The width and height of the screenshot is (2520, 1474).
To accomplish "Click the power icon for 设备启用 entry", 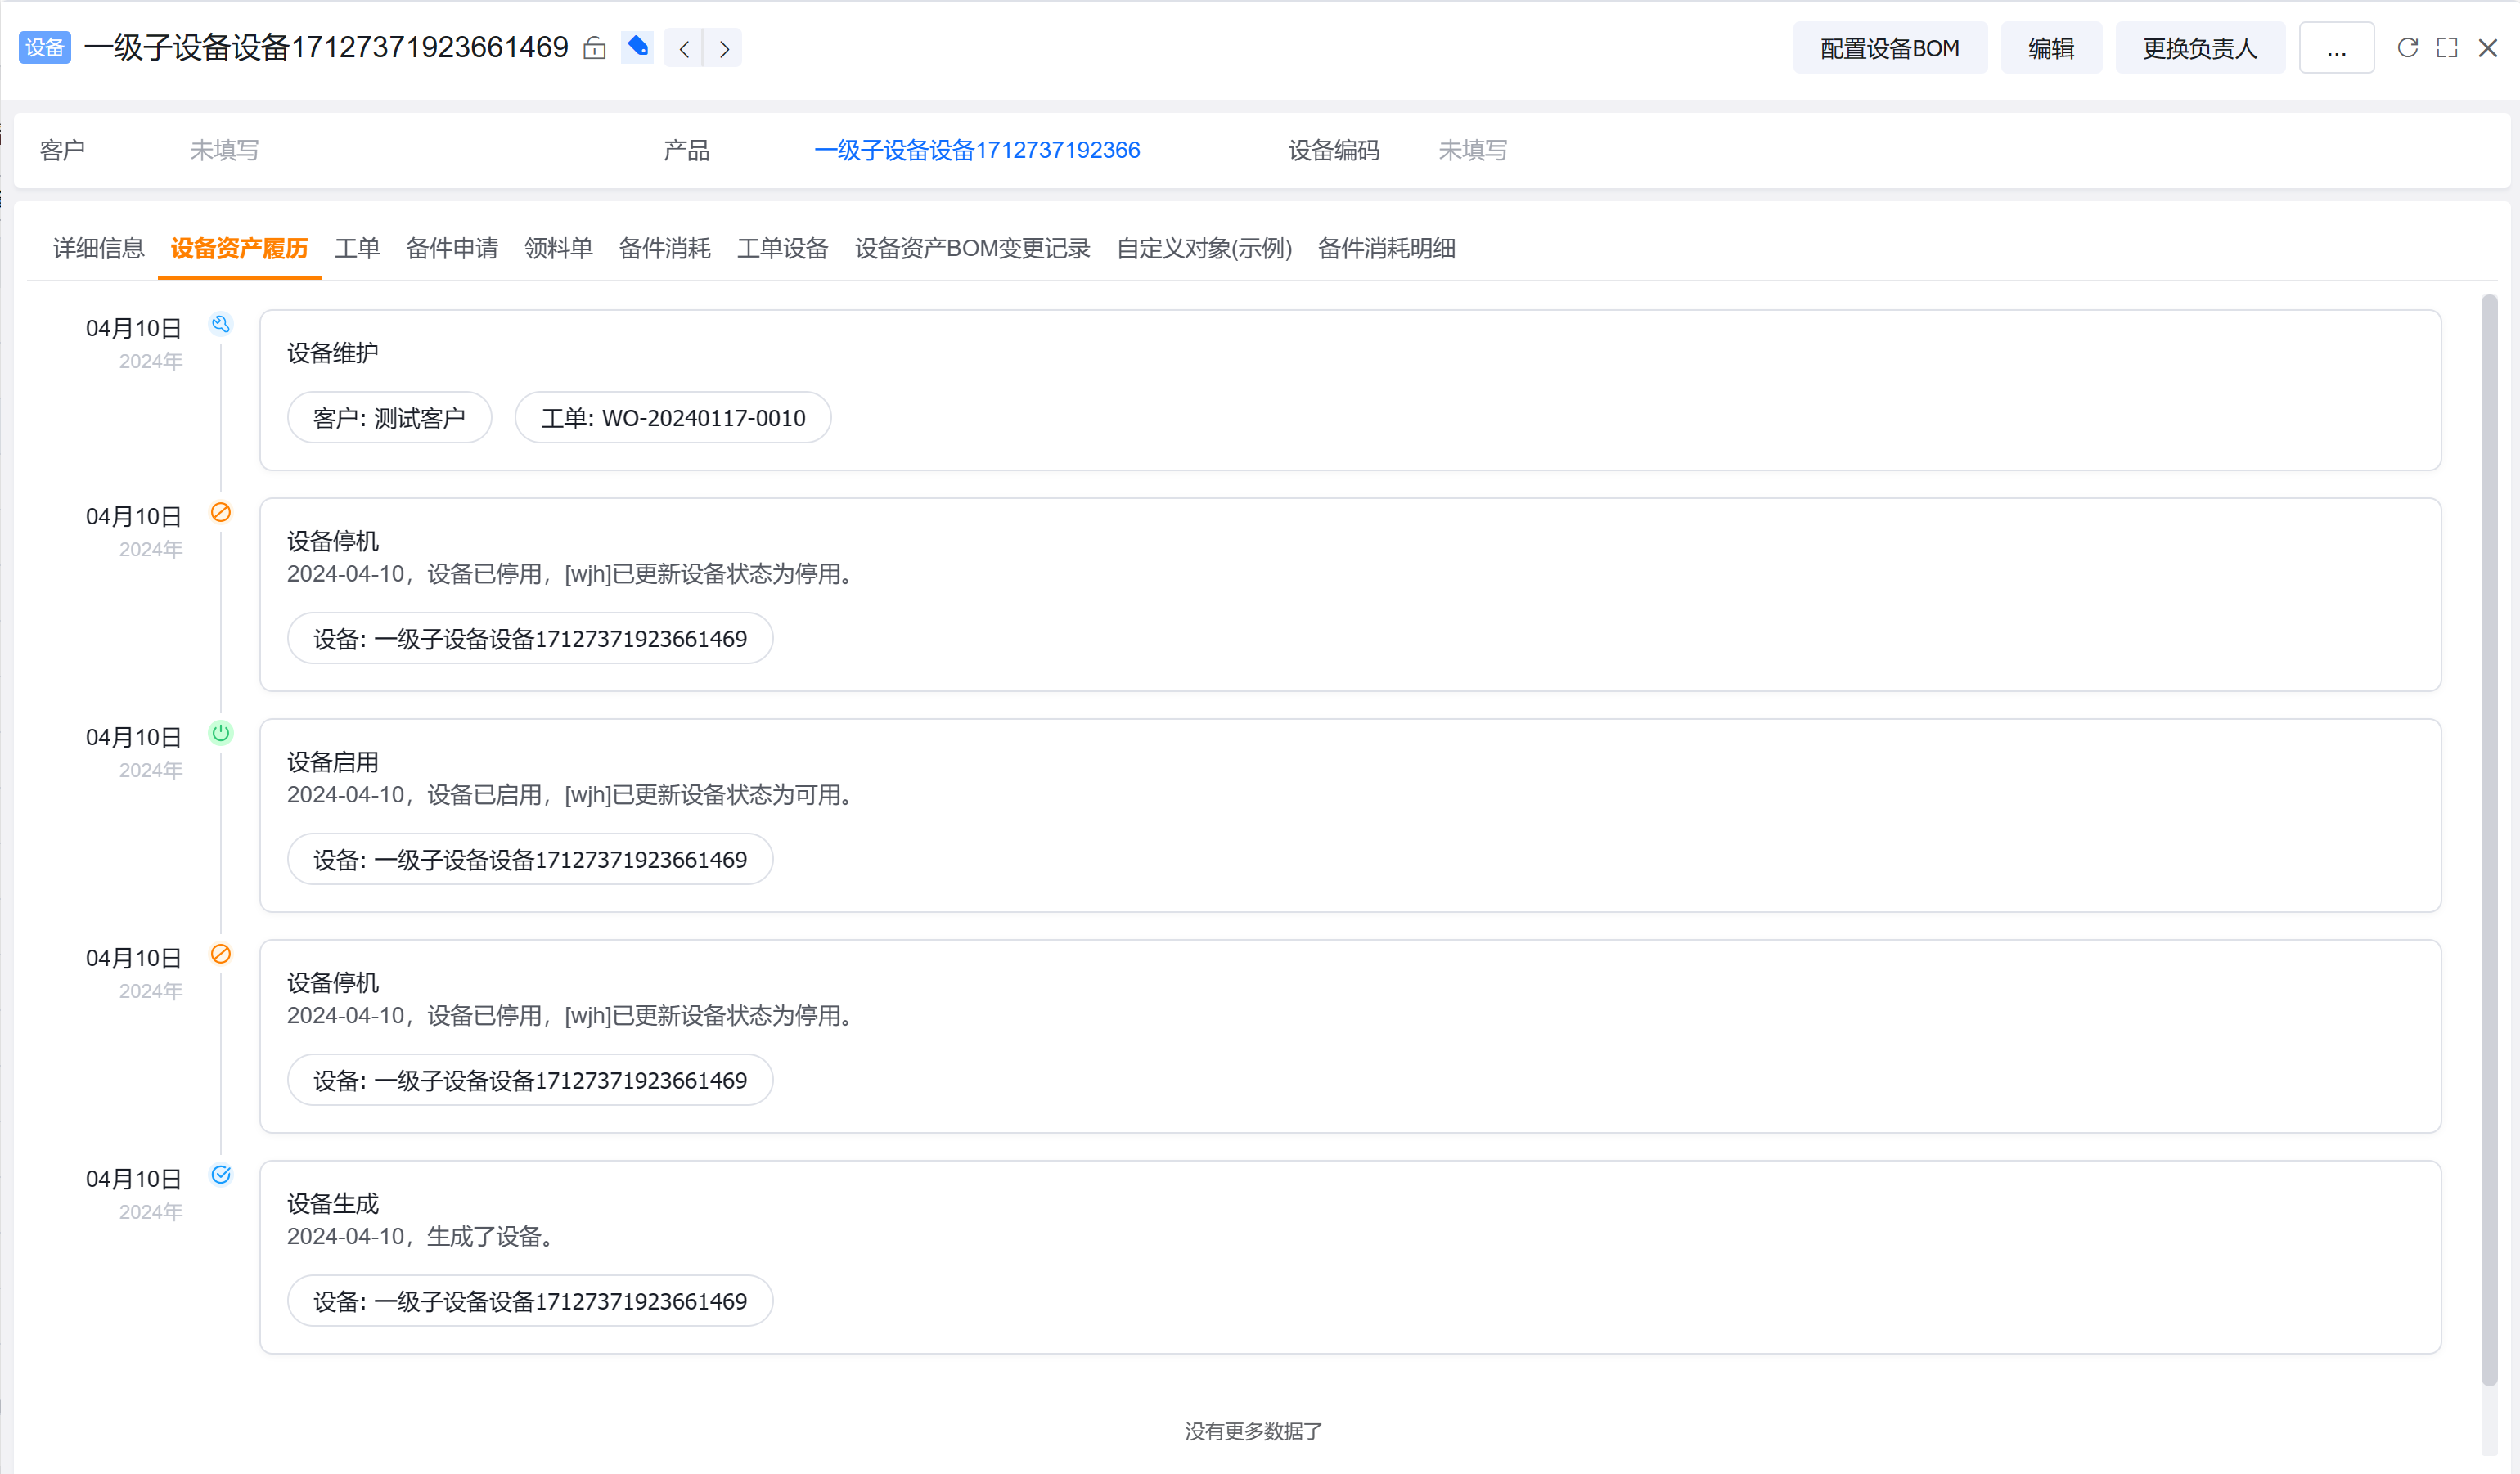I will [221, 733].
